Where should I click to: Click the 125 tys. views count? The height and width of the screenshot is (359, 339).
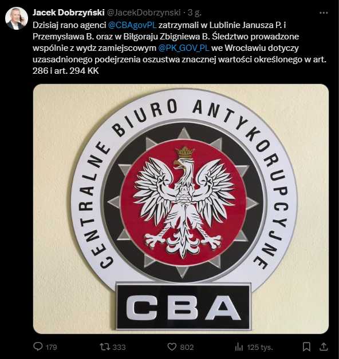click(x=260, y=348)
